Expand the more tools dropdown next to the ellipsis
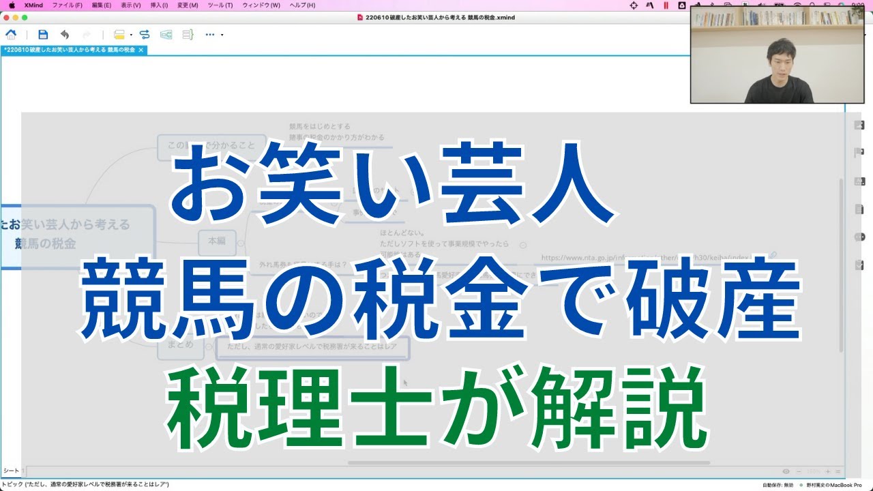 [222, 34]
